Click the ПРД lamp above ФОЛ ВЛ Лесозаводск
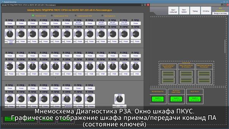 (75, 20)
